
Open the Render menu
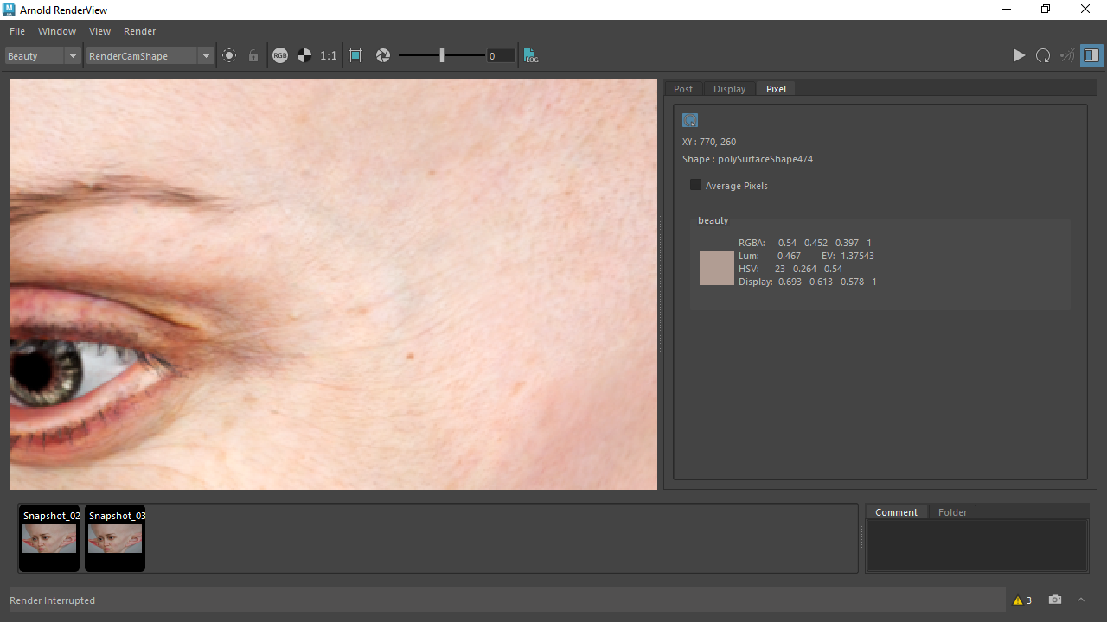pyautogui.click(x=139, y=31)
